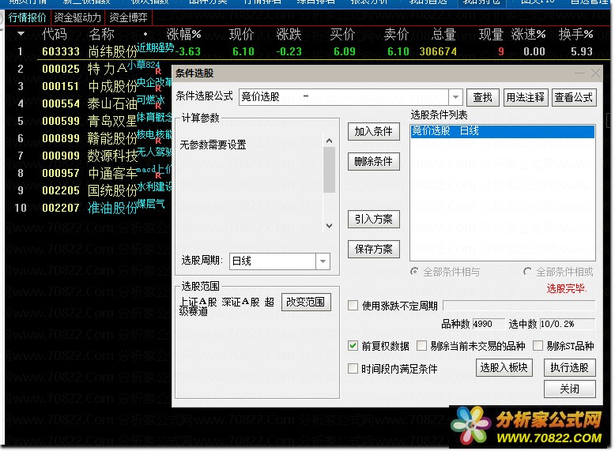
Task: Enable the 时间段内满足条件 checkbox
Action: [353, 368]
